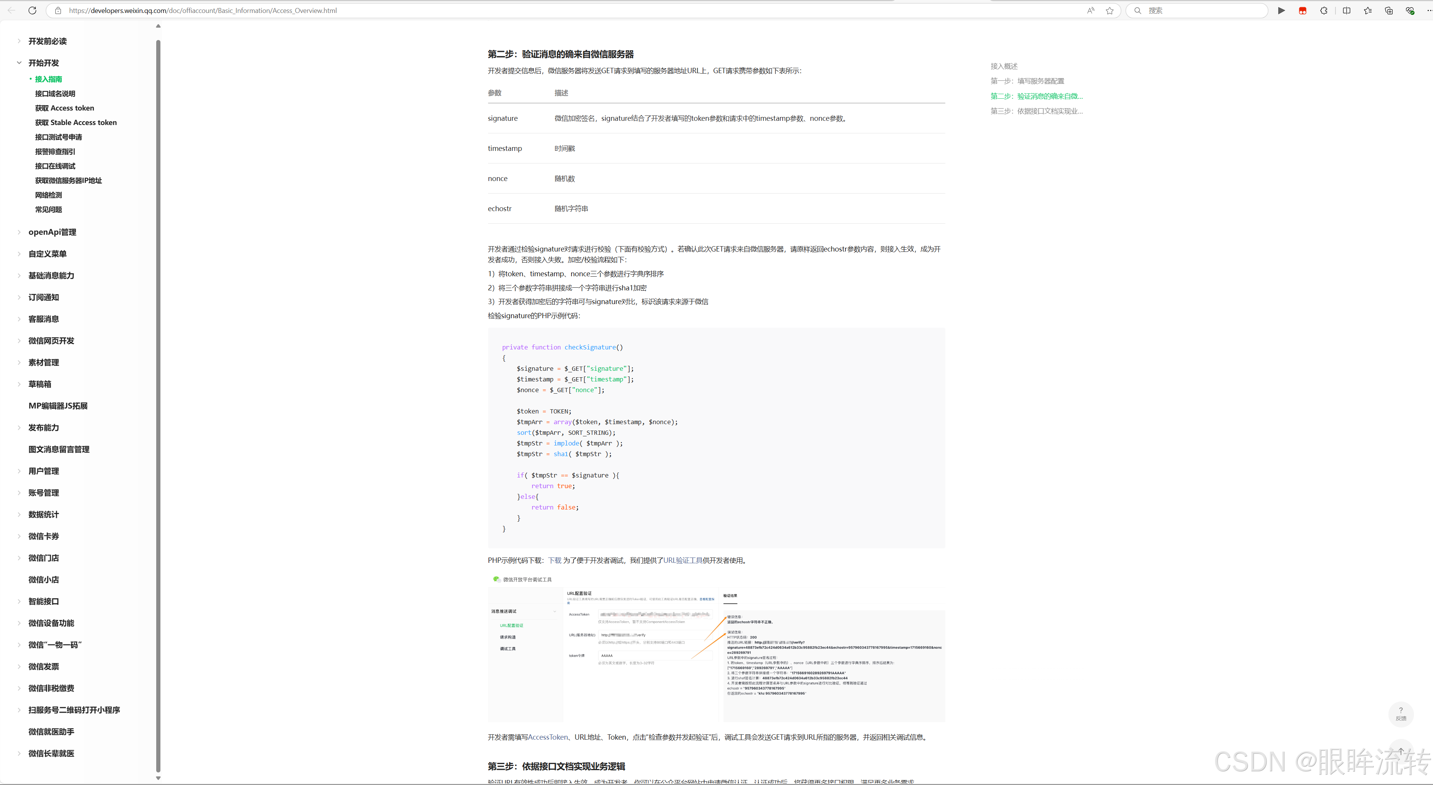Open the collections icon

(x=1389, y=11)
